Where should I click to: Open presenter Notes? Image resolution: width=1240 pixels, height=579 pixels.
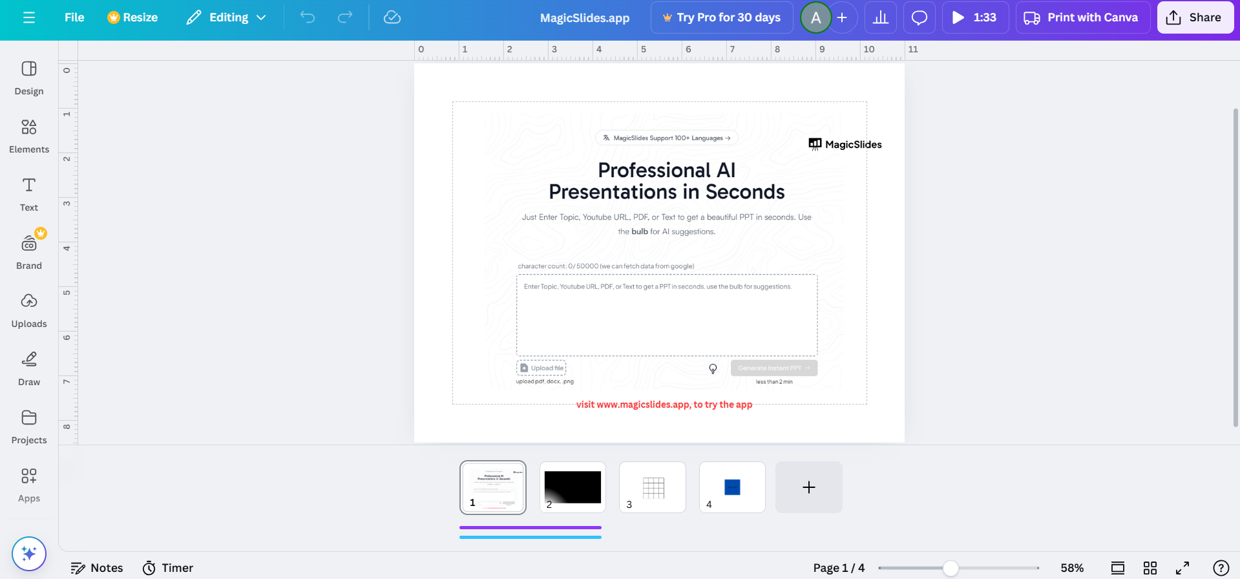coord(97,568)
